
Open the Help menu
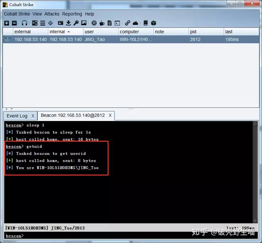click(90, 14)
